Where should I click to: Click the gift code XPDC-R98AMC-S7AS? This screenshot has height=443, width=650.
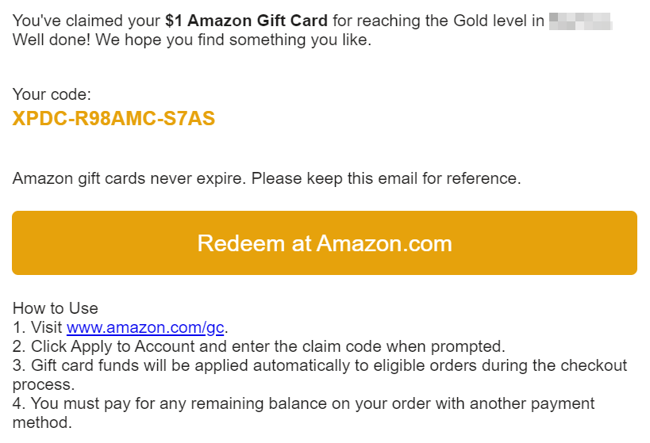coord(113,119)
